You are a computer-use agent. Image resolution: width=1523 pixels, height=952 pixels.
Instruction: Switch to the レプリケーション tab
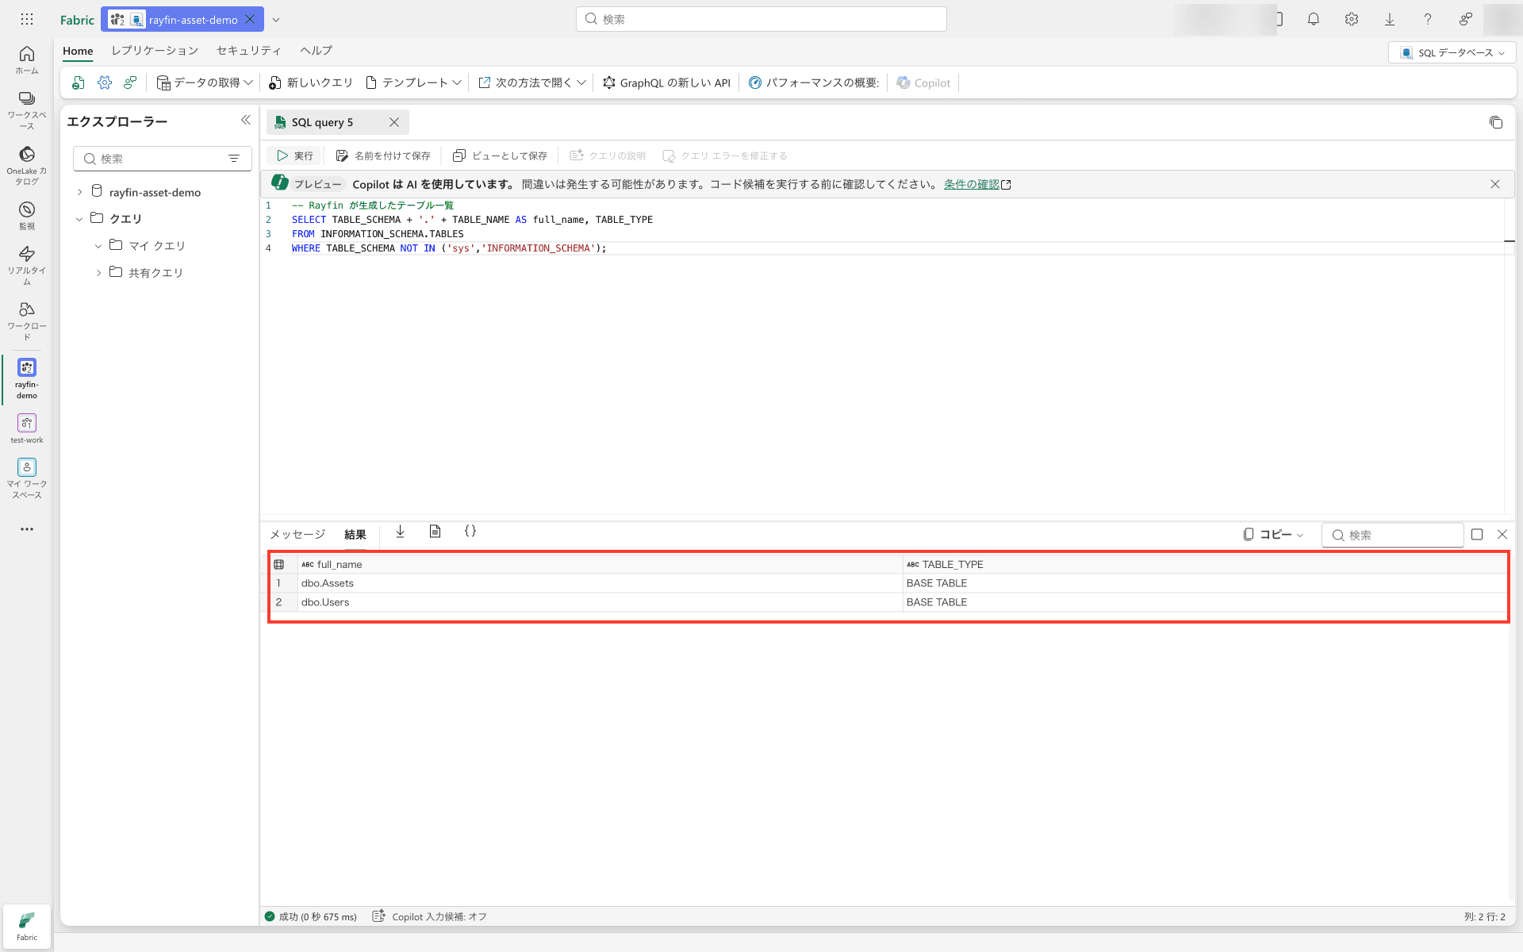click(x=155, y=50)
